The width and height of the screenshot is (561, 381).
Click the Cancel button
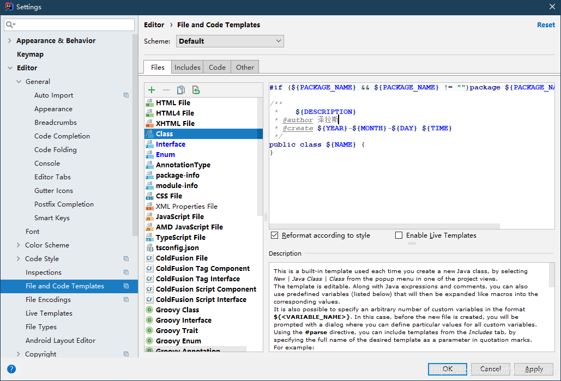[x=490, y=369]
